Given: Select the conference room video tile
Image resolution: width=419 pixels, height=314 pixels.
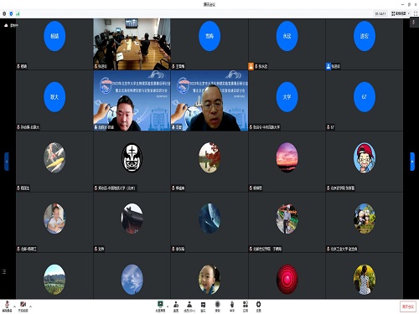Looking at the screenshot, I should 132,44.
